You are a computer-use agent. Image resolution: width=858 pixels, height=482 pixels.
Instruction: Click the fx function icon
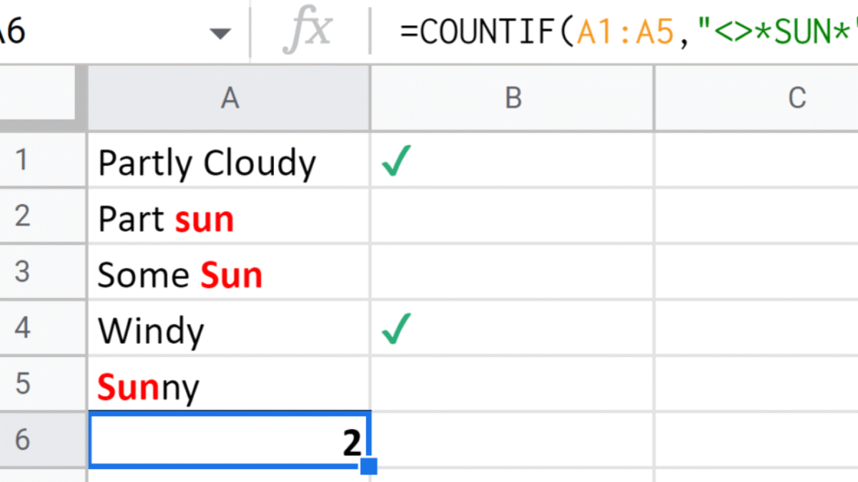[308, 31]
